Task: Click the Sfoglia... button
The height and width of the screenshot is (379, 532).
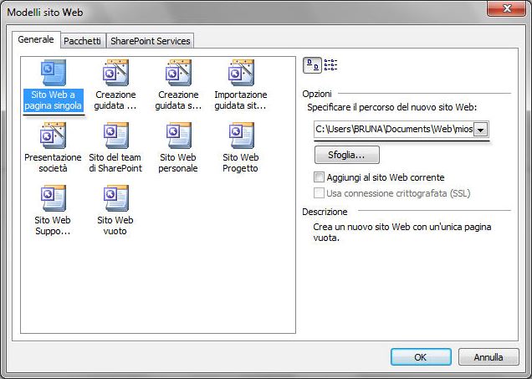Action: click(x=347, y=155)
